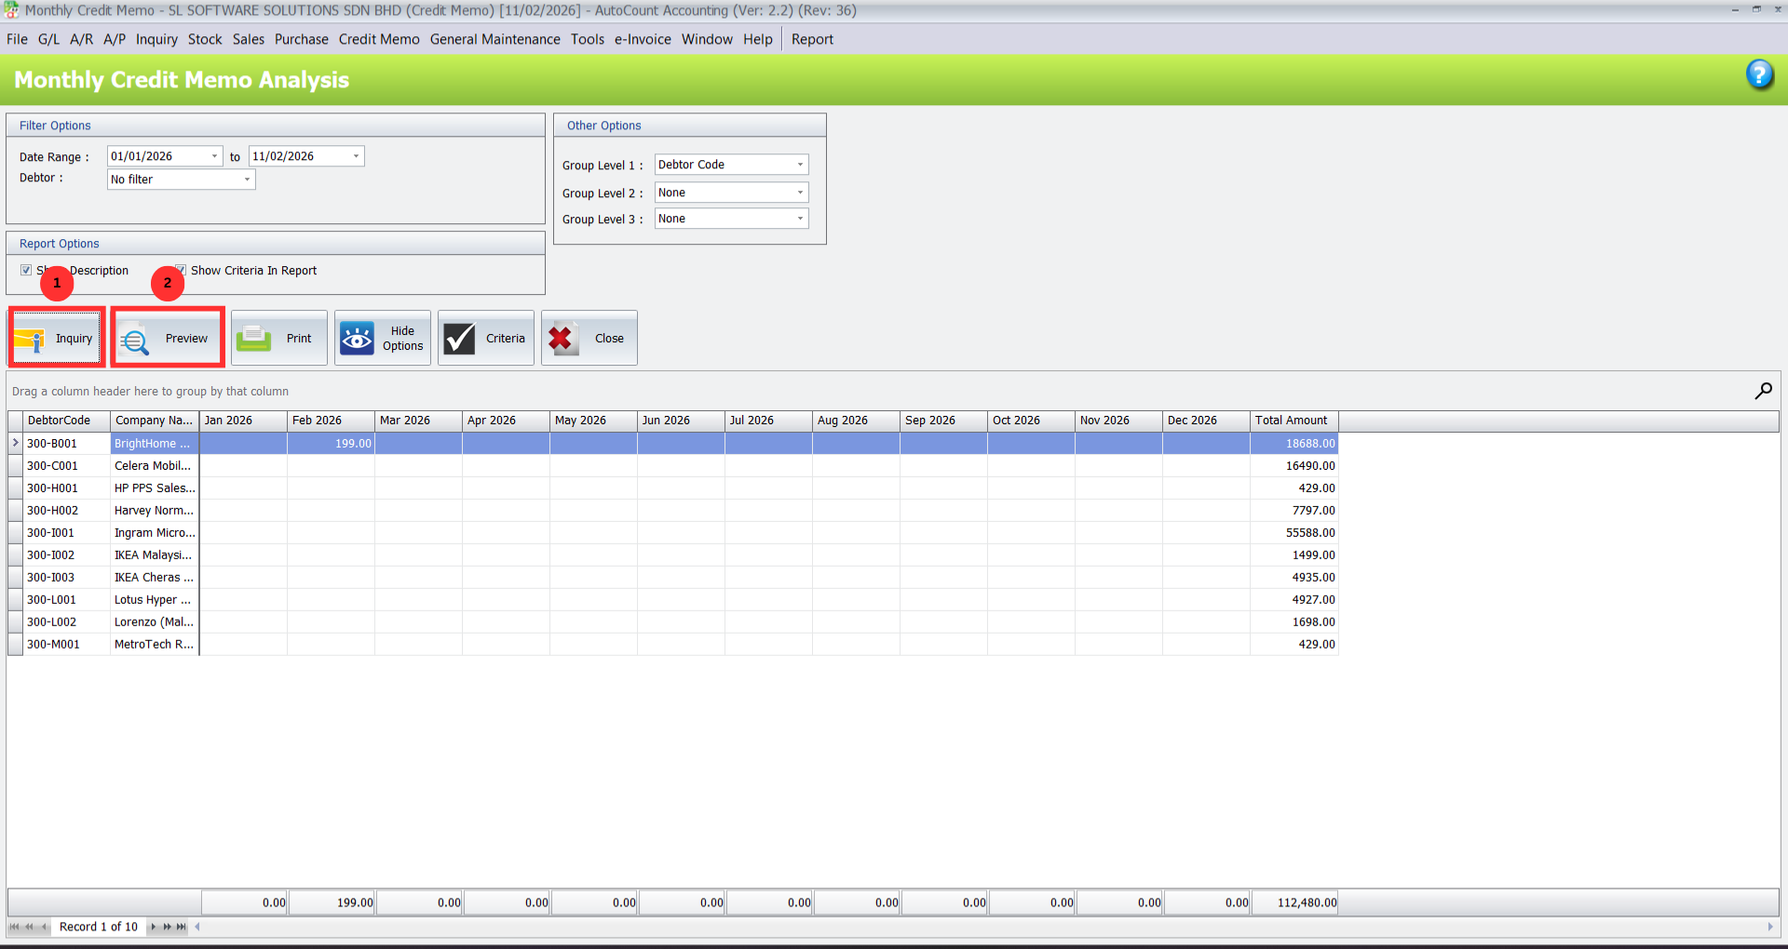This screenshot has width=1788, height=949.
Task: Select the Inquiry icon to refresh results
Action: [x=56, y=338]
